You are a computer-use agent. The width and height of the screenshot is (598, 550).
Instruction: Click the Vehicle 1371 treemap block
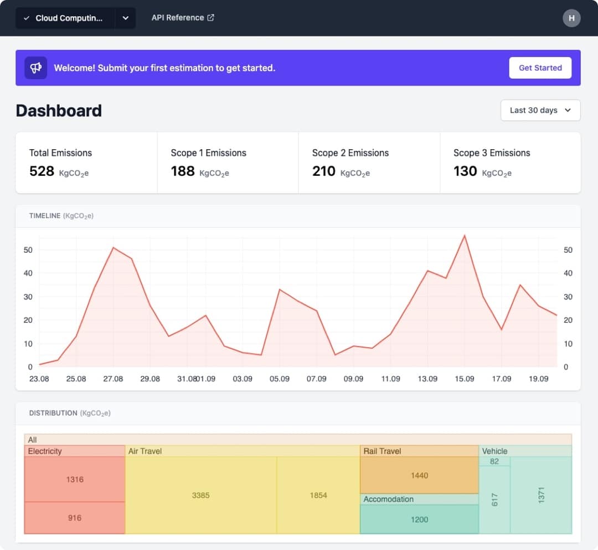[541, 495]
